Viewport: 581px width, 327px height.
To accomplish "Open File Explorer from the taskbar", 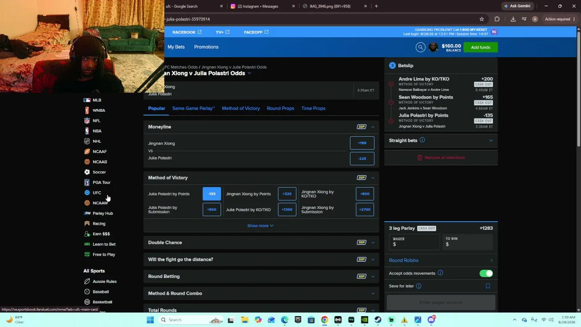I will tap(245, 320).
